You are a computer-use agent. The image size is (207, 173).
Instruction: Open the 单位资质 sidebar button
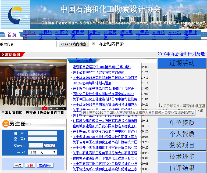pos(182,123)
